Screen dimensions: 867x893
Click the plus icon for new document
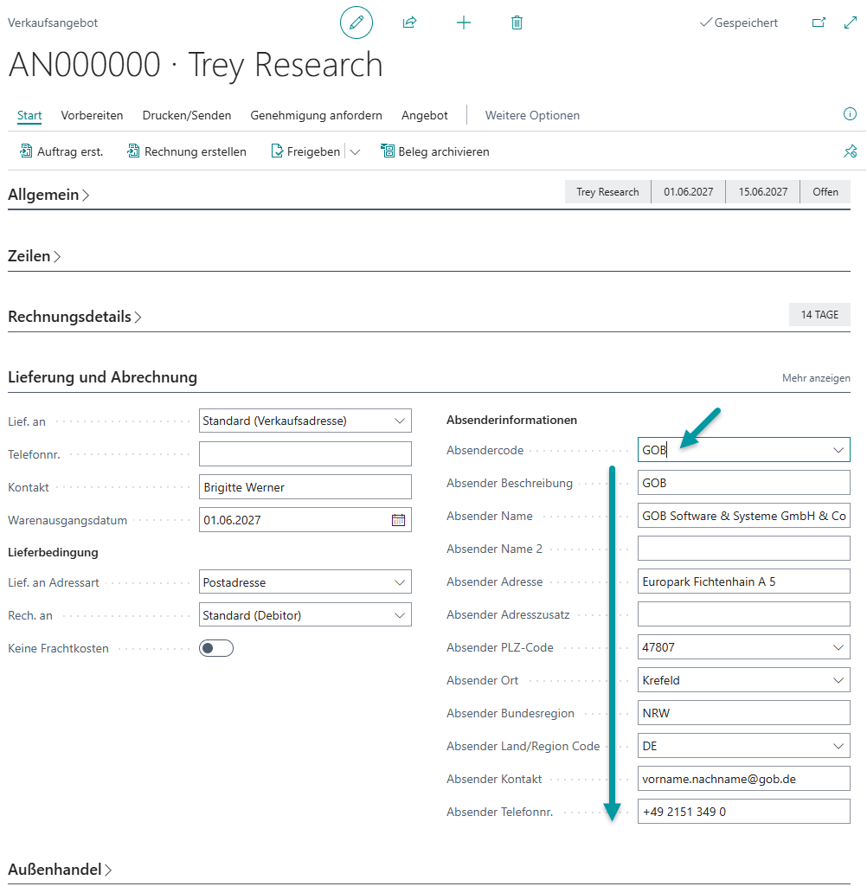464,22
